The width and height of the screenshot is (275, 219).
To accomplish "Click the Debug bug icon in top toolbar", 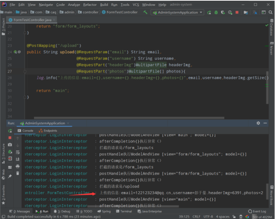I will tap(216, 12).
